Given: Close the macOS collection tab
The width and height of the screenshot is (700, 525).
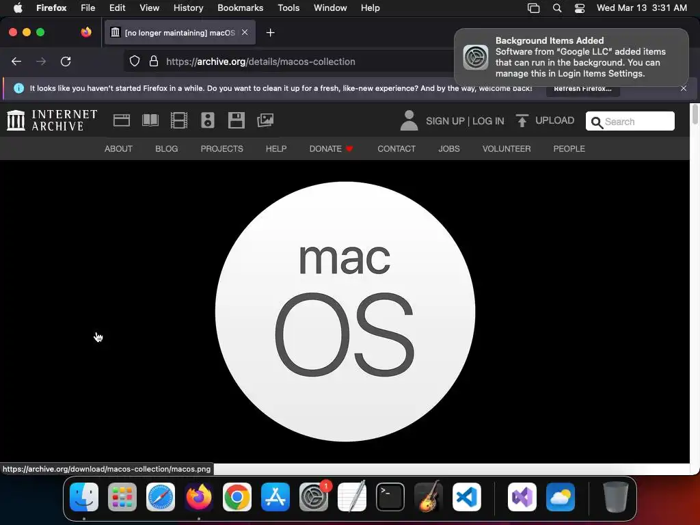Looking at the screenshot, I should pos(245,32).
